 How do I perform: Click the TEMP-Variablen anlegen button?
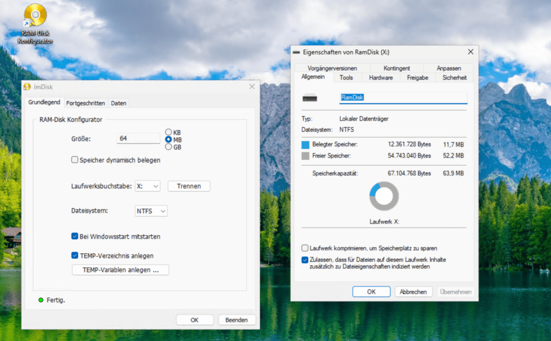pos(120,270)
